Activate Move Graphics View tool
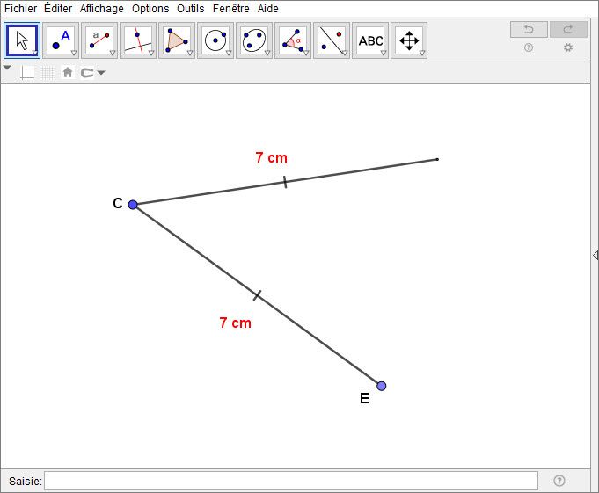Screen dimensions: 599x493 [409, 40]
